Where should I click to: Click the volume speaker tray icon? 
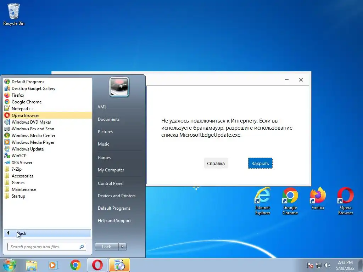(x=327, y=266)
